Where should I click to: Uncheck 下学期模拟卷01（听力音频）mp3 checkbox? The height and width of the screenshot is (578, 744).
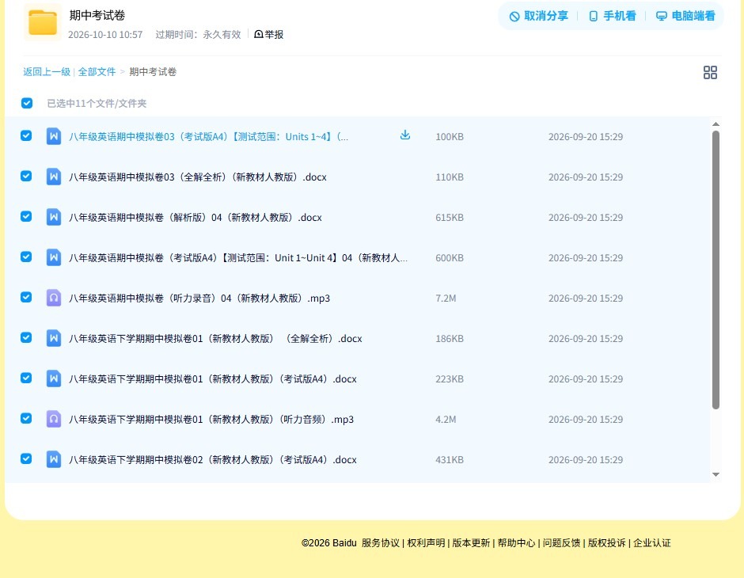(26, 418)
